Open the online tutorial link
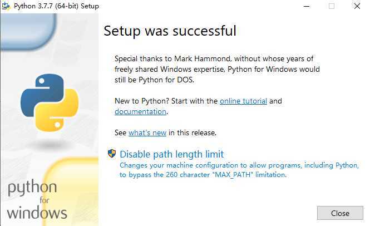Viewport: 370px width, 226px height. point(243,101)
